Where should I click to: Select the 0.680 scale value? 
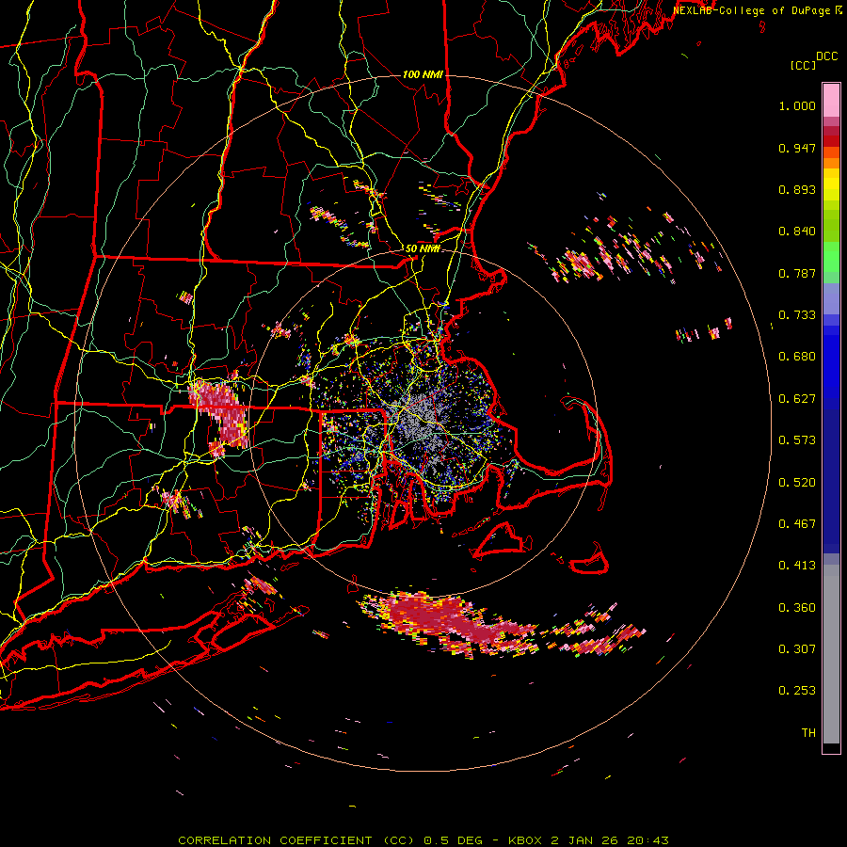797,357
